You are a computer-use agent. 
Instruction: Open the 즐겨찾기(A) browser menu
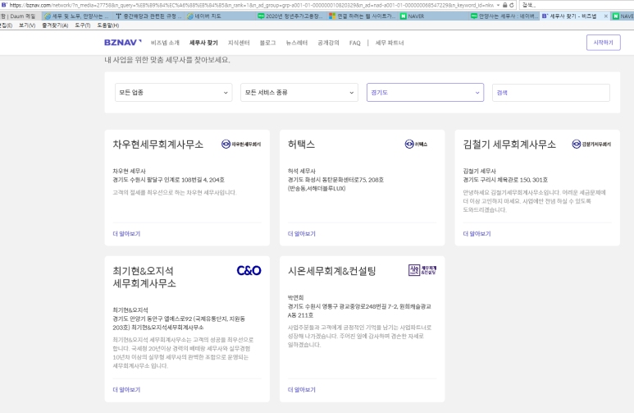tap(55, 25)
